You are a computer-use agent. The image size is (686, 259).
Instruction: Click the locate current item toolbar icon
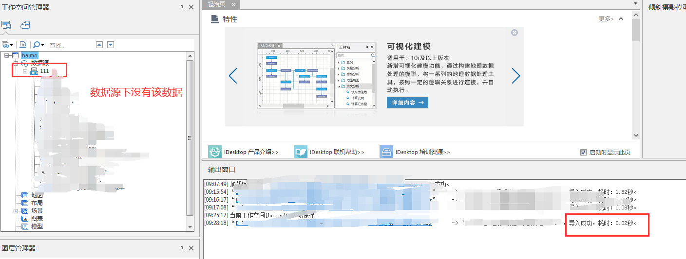(22, 45)
